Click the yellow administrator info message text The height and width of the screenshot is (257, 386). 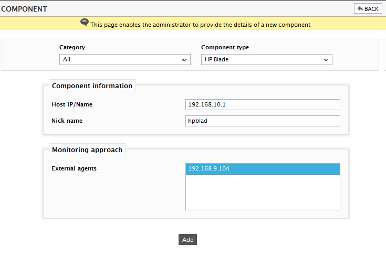(x=201, y=25)
